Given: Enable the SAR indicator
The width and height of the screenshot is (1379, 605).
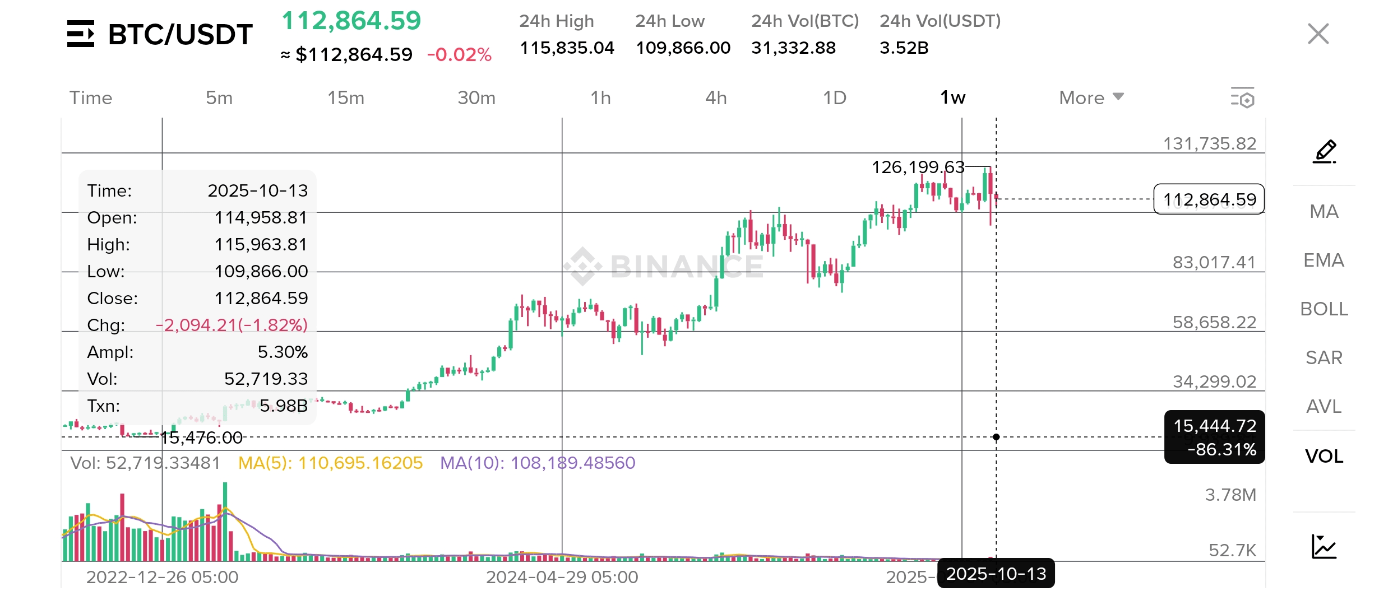Looking at the screenshot, I should coord(1324,357).
